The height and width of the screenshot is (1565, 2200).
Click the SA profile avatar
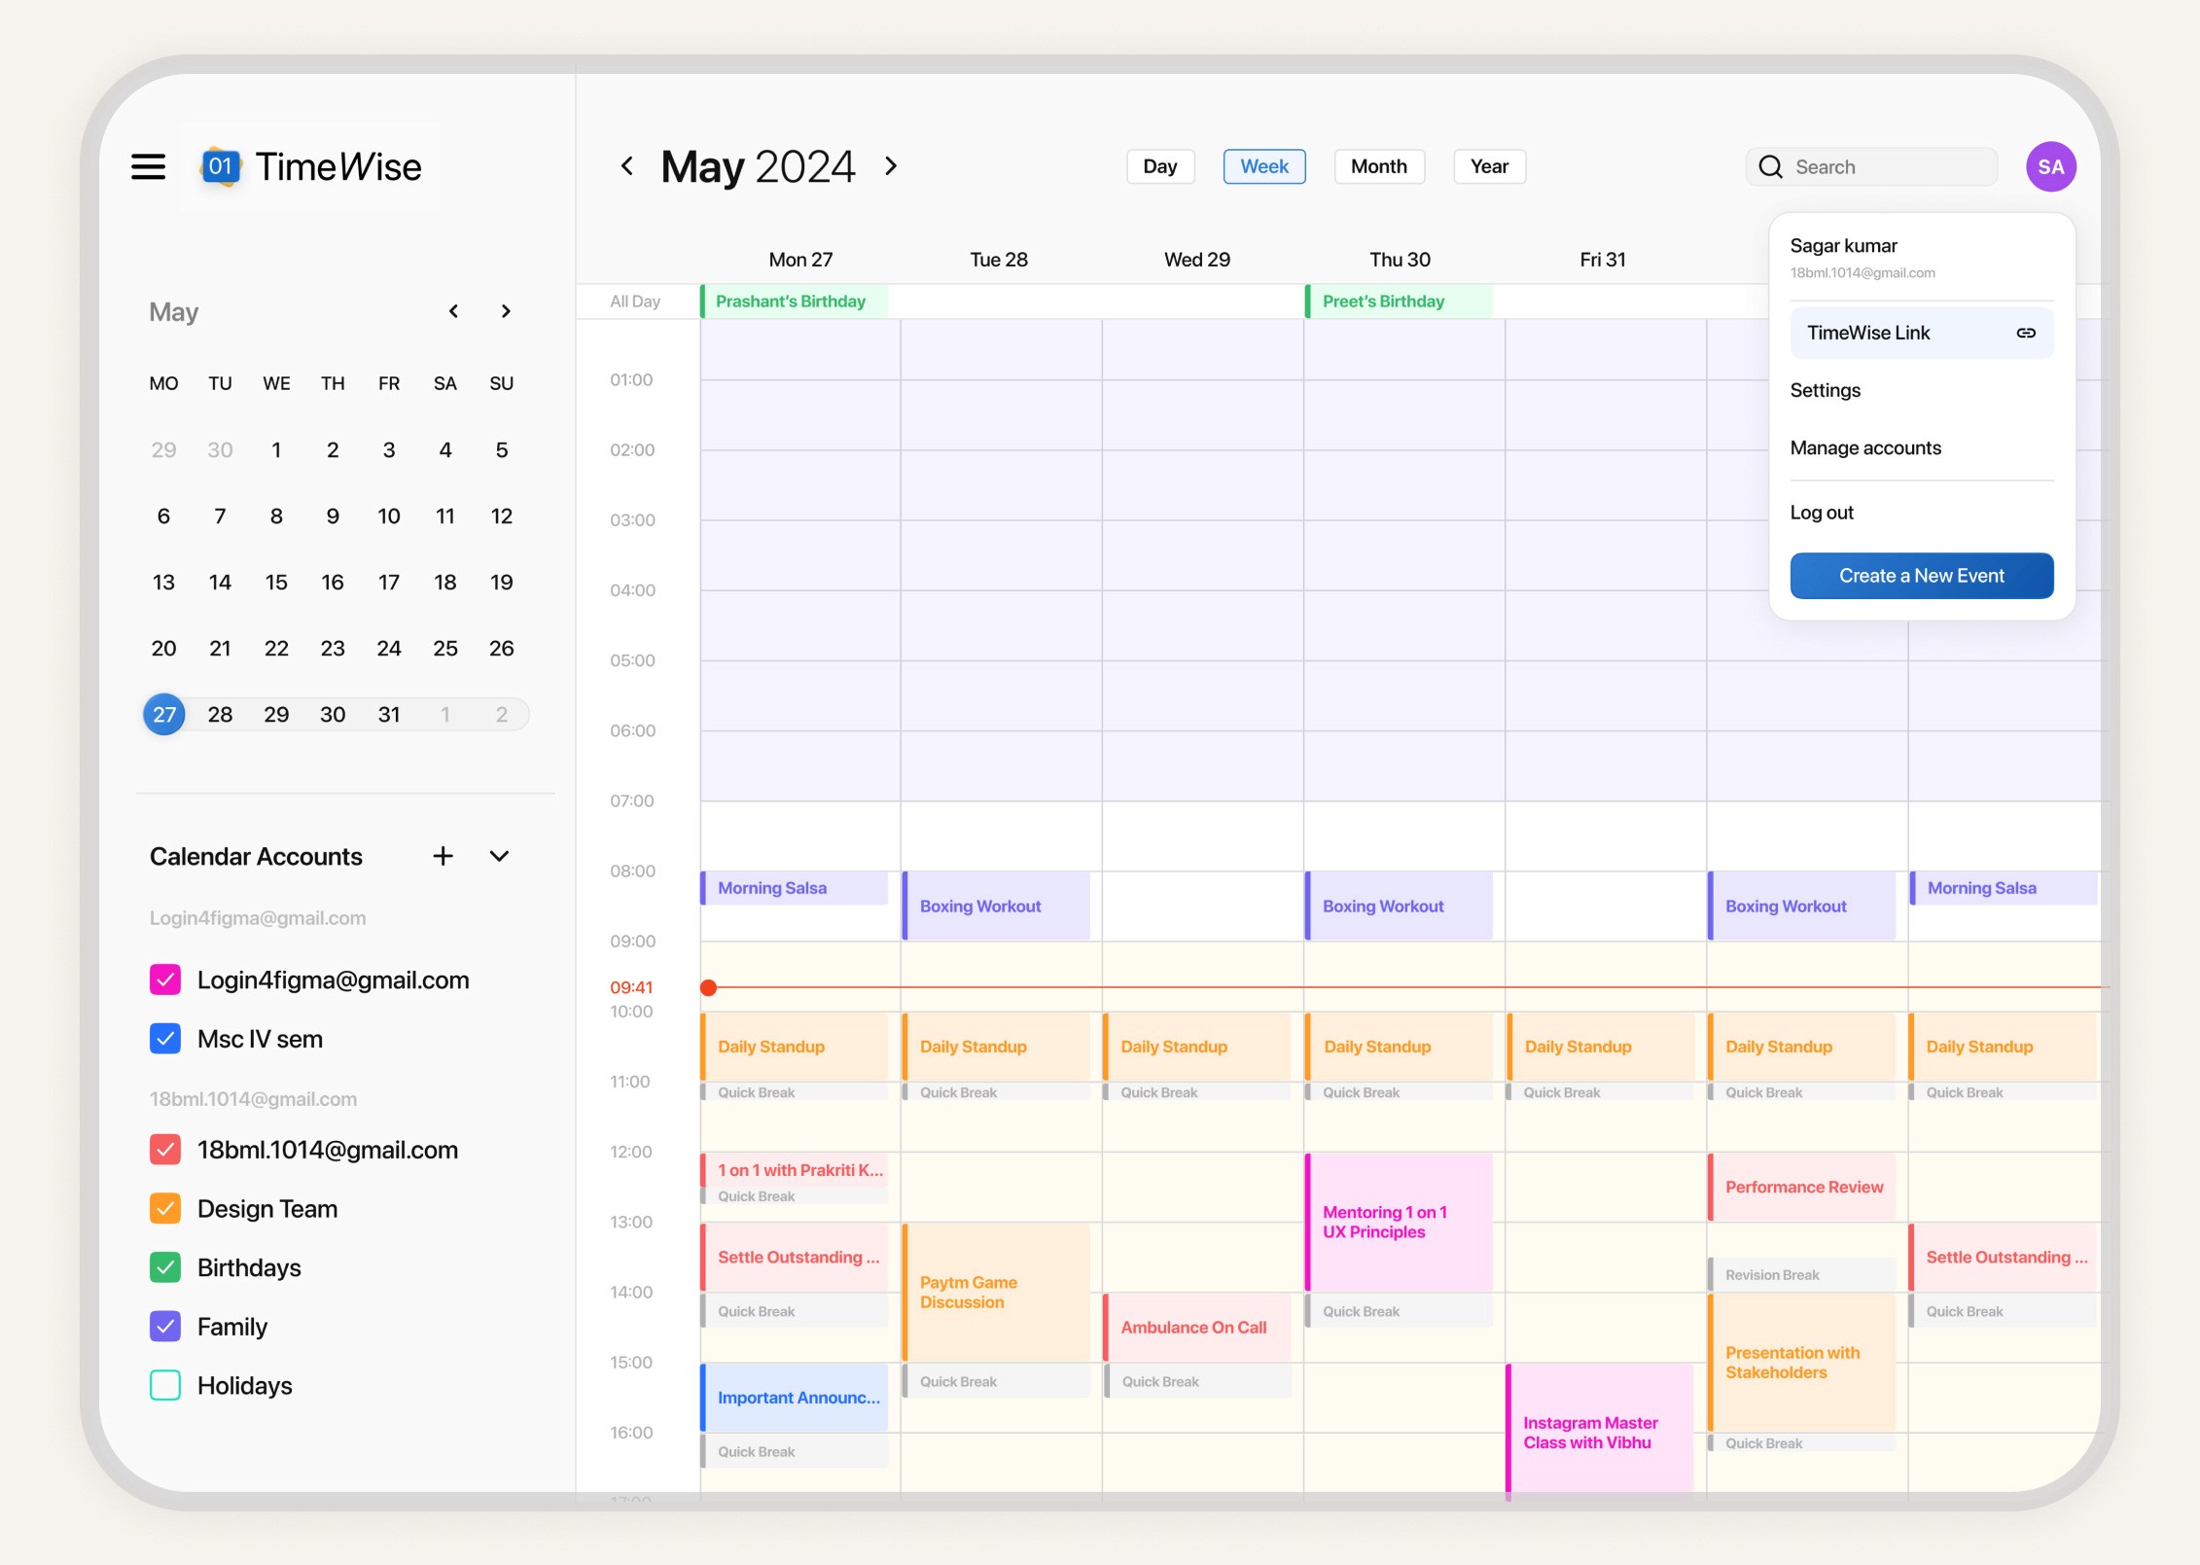tap(2050, 166)
